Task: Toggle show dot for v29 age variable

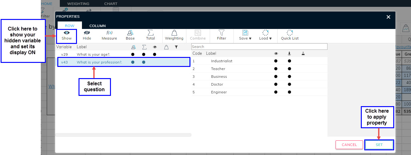Action: click(x=155, y=54)
